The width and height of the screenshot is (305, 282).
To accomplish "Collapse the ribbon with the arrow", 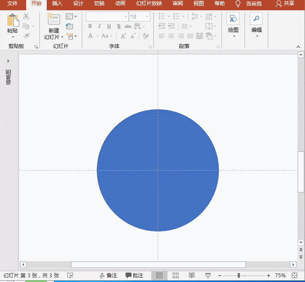I will coord(298,47).
